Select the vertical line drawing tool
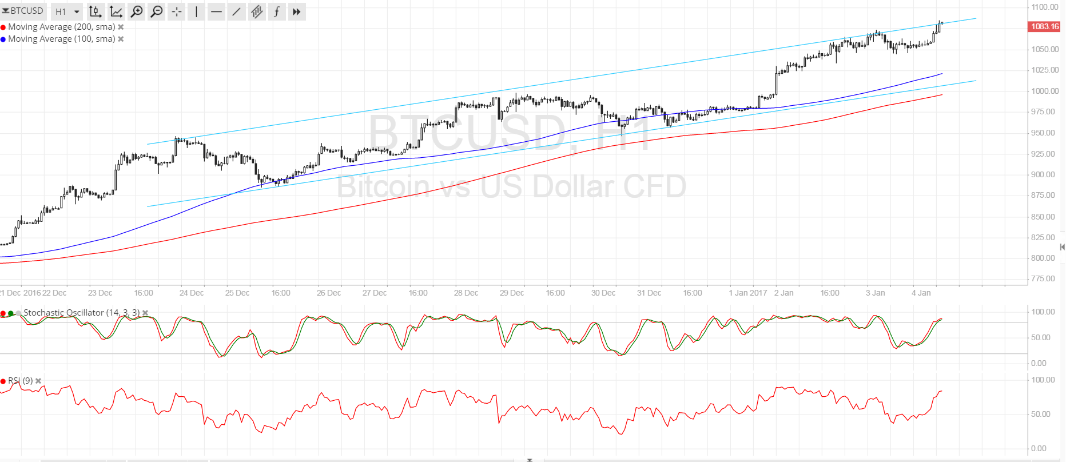Screen dimensions: 1066x462 pos(196,11)
